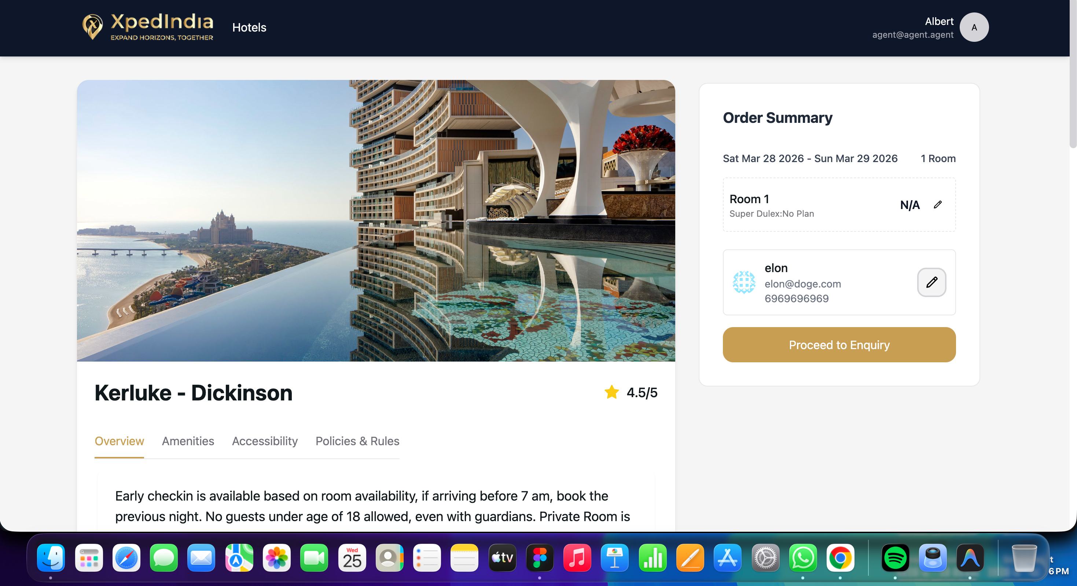Open Mail from the dock
1077x586 pixels.
[201, 557]
